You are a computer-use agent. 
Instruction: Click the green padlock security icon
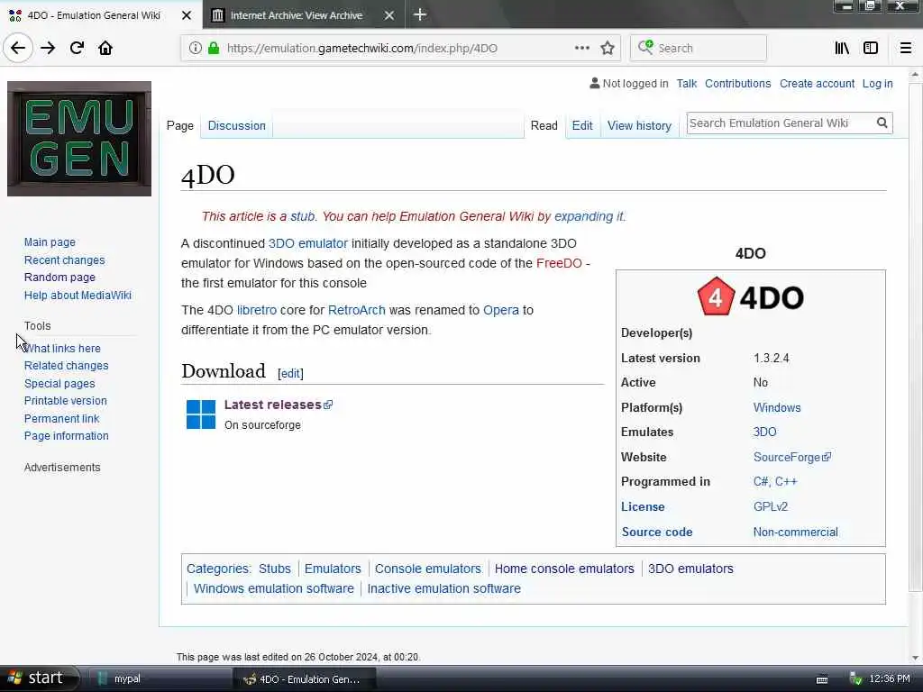[x=214, y=49]
